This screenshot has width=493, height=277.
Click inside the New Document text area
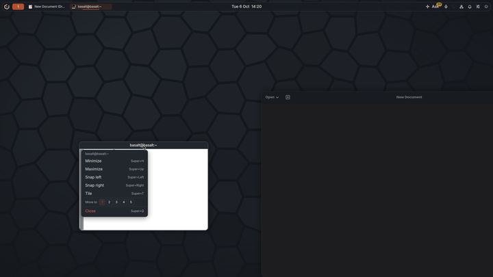pyautogui.click(x=377, y=189)
